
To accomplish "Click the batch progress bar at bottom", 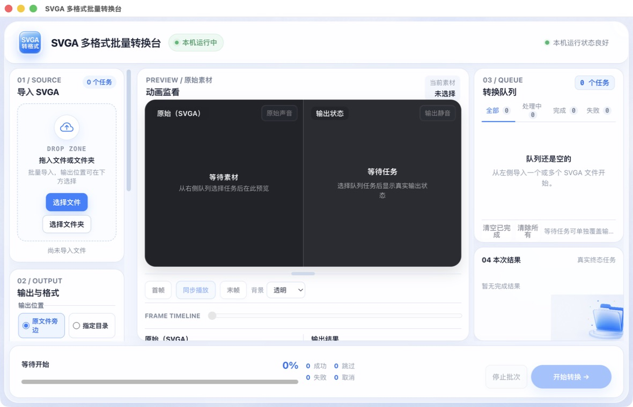I will [x=160, y=382].
